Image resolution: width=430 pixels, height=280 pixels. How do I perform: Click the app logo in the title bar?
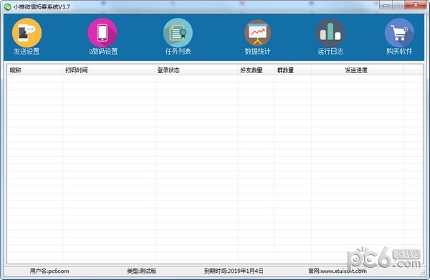pos(7,7)
